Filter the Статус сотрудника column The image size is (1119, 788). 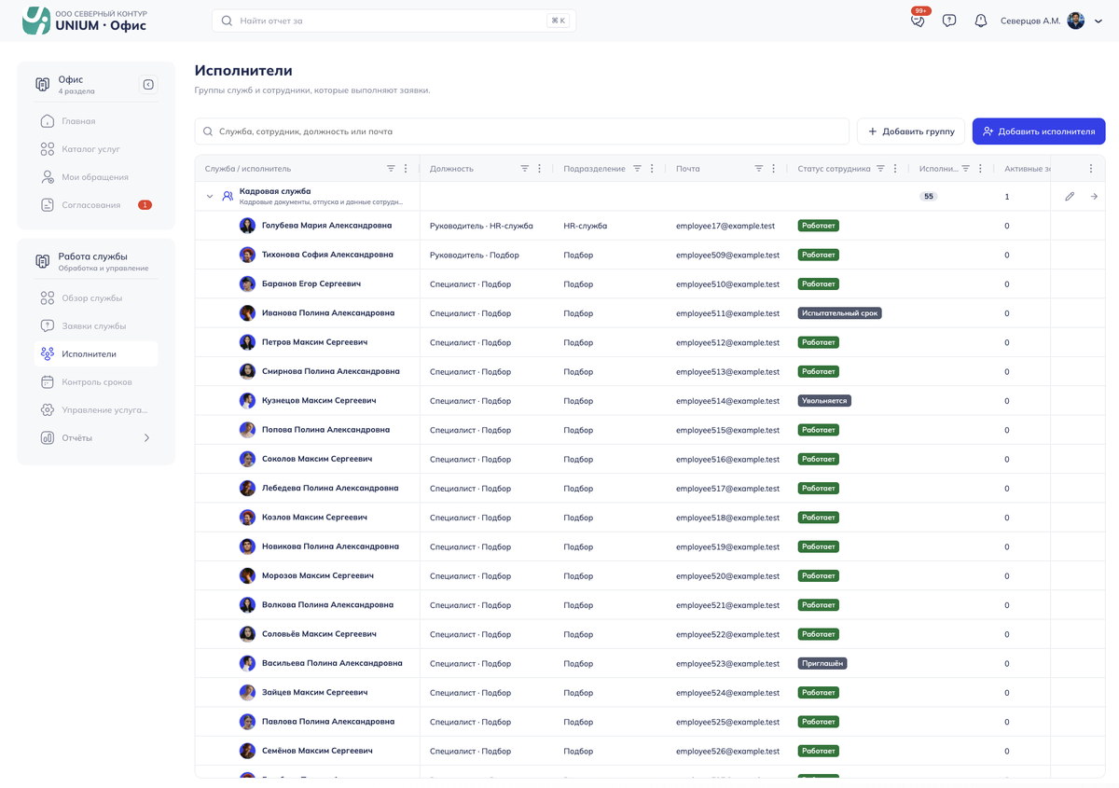pos(880,169)
